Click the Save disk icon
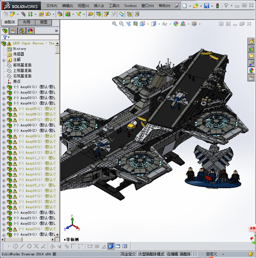This screenshot has width=256, height=258. click(x=206, y=6)
